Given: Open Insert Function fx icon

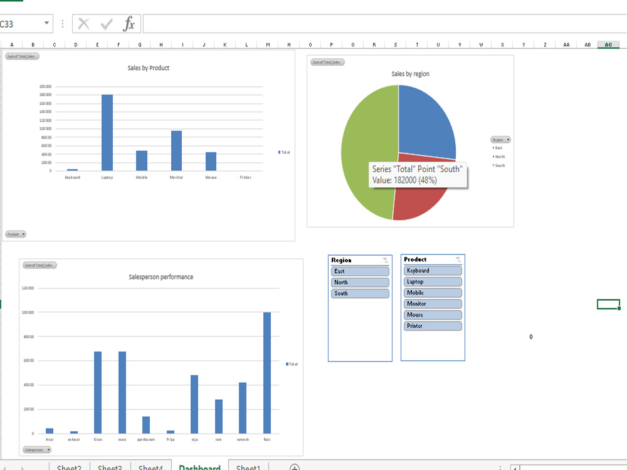Looking at the screenshot, I should pos(129,24).
